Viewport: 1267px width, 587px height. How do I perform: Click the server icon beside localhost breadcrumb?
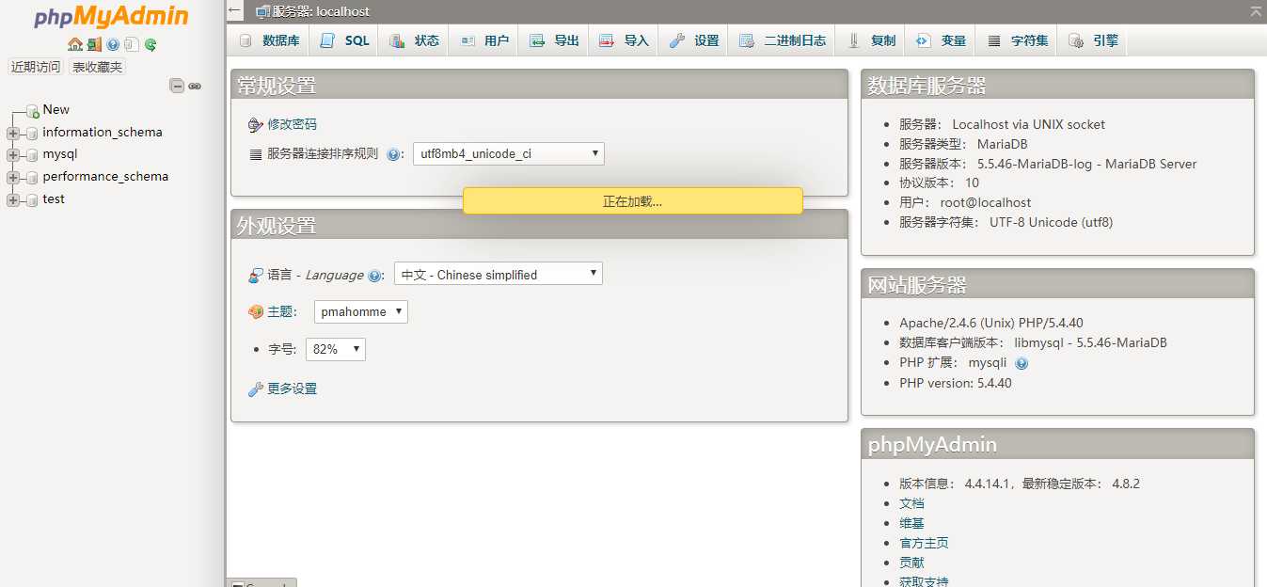[x=262, y=11]
